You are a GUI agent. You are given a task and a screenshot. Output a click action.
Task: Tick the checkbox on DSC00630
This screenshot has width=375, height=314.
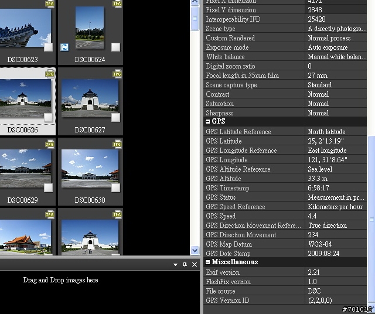(x=116, y=187)
